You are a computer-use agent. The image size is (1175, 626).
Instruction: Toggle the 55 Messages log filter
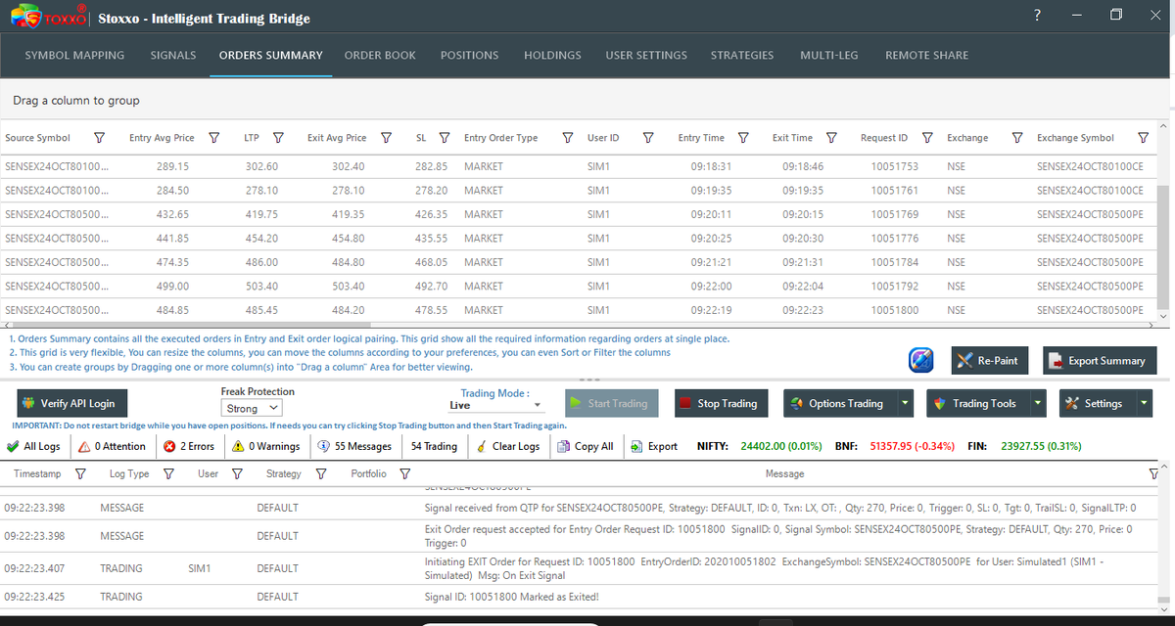354,446
